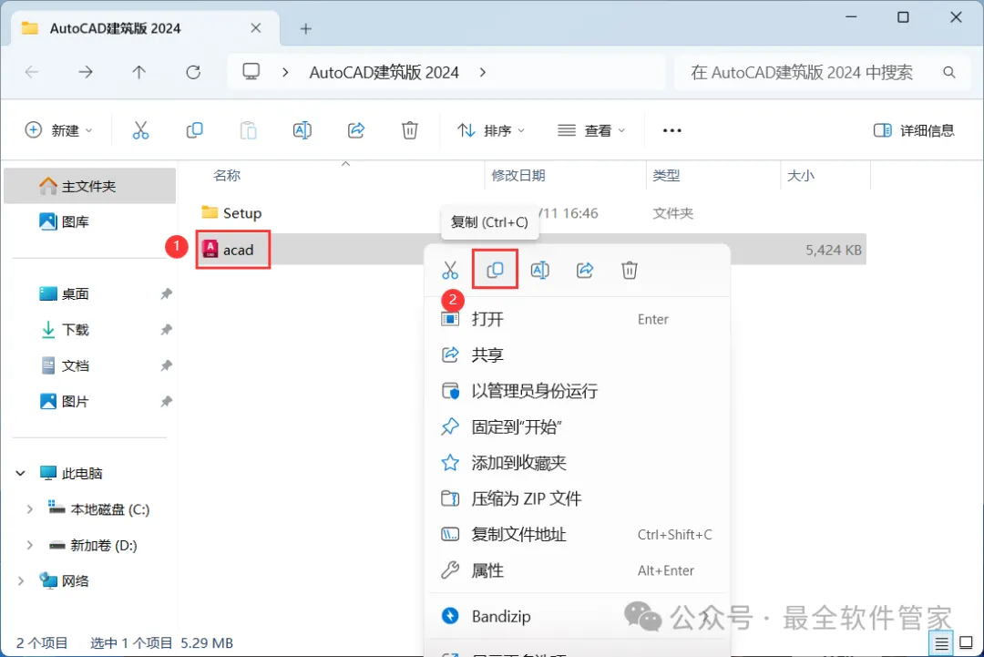Screen dimensions: 984x657
Task: Click the chevron before AutoCAD建筑版 2024 in the address bar
Action: point(285,72)
